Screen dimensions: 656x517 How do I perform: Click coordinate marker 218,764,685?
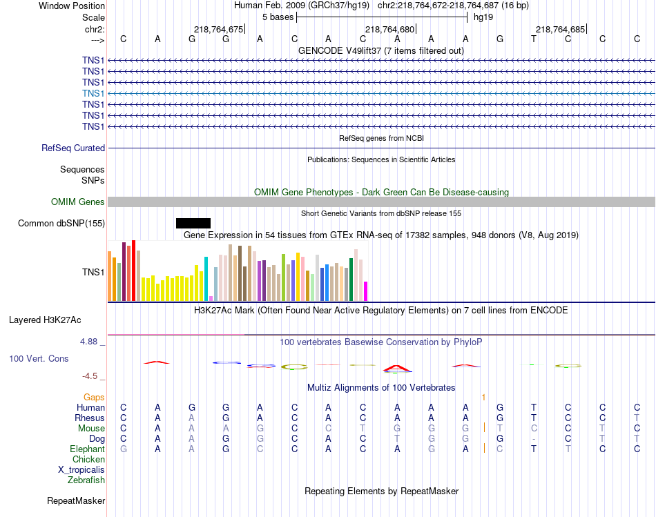click(560, 29)
